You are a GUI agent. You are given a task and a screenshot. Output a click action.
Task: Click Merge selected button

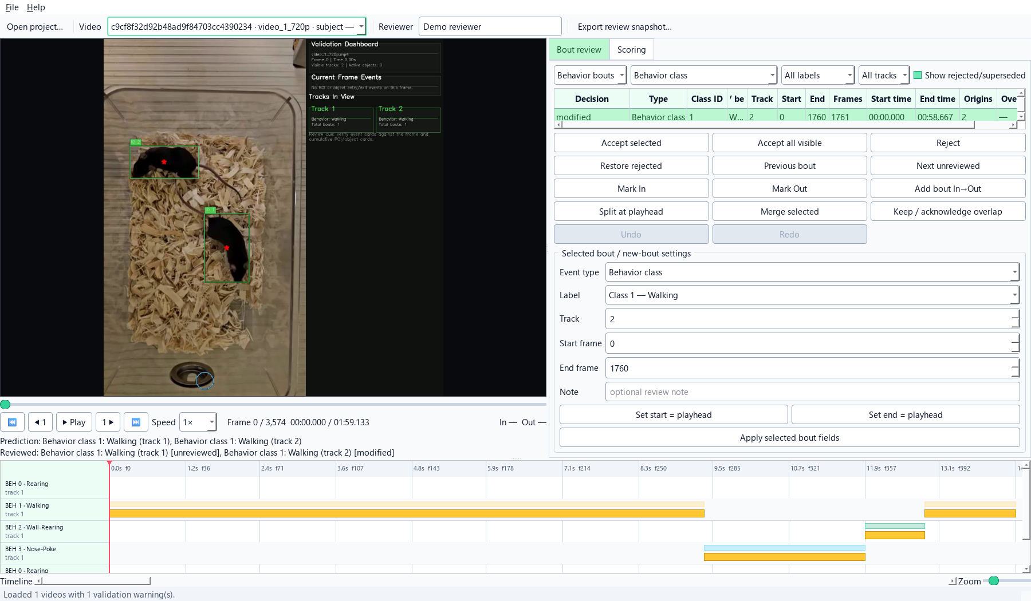point(789,211)
